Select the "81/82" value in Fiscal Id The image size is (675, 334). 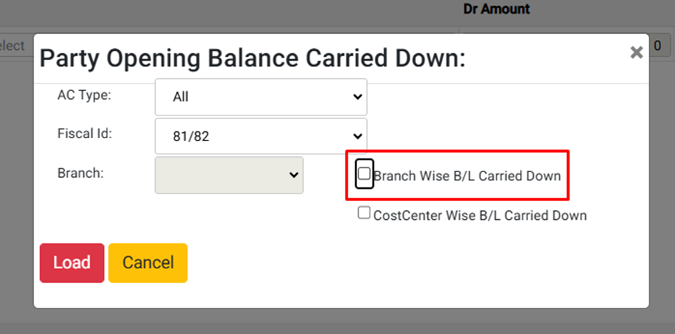point(191,137)
